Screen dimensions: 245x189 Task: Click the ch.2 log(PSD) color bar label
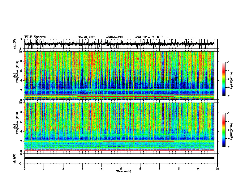232,131
